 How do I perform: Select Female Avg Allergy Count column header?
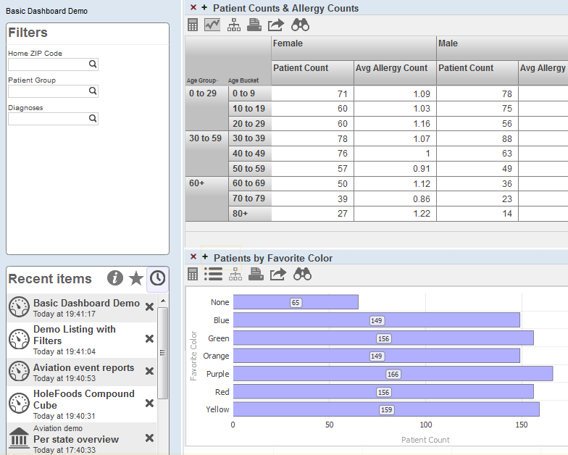point(396,72)
